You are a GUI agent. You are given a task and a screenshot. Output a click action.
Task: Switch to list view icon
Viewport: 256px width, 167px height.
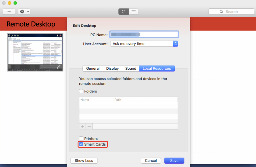click(x=133, y=11)
